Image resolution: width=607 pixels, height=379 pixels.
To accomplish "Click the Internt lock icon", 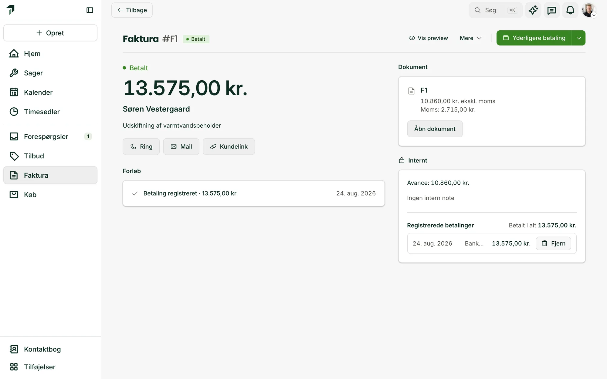I will tap(402, 160).
